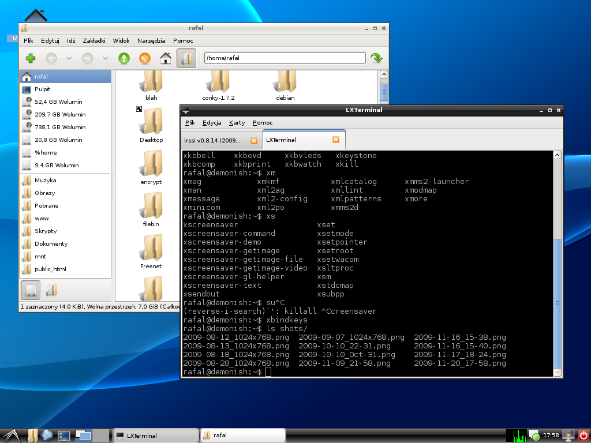591x443 pixels.
Task: Click the green plus new tab icon
Action: [31, 58]
